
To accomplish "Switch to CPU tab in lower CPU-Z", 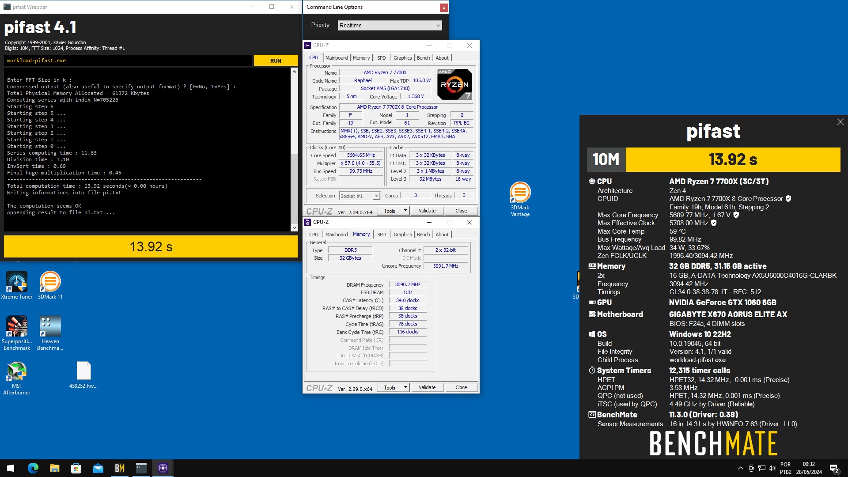I will [x=314, y=235].
